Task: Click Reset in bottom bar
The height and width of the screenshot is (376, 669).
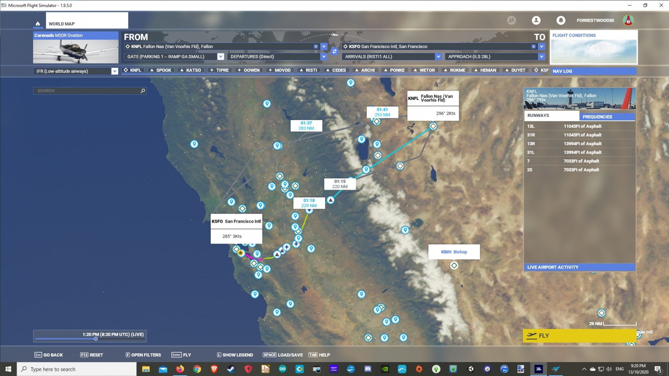Action: [91, 355]
